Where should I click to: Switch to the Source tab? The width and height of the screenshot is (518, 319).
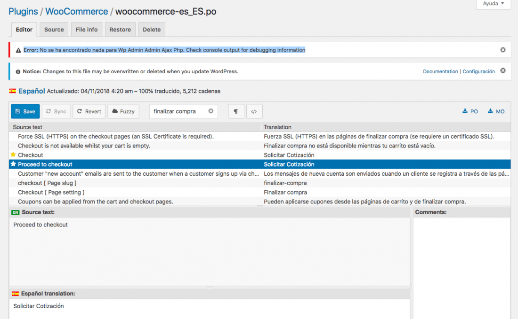[x=54, y=29]
